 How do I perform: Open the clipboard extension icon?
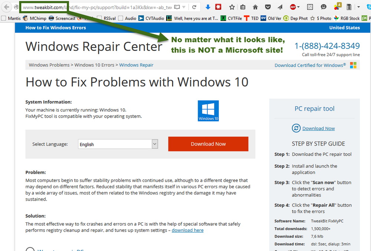(x=349, y=7)
